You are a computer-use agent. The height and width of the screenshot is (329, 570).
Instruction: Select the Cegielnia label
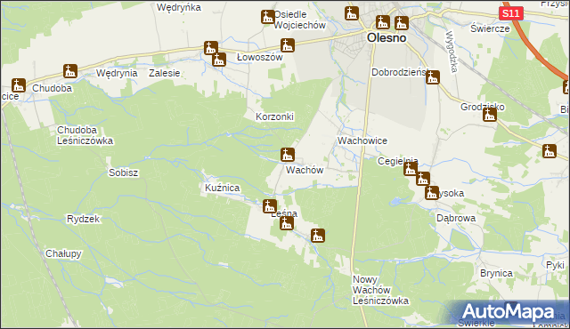[398, 161]
